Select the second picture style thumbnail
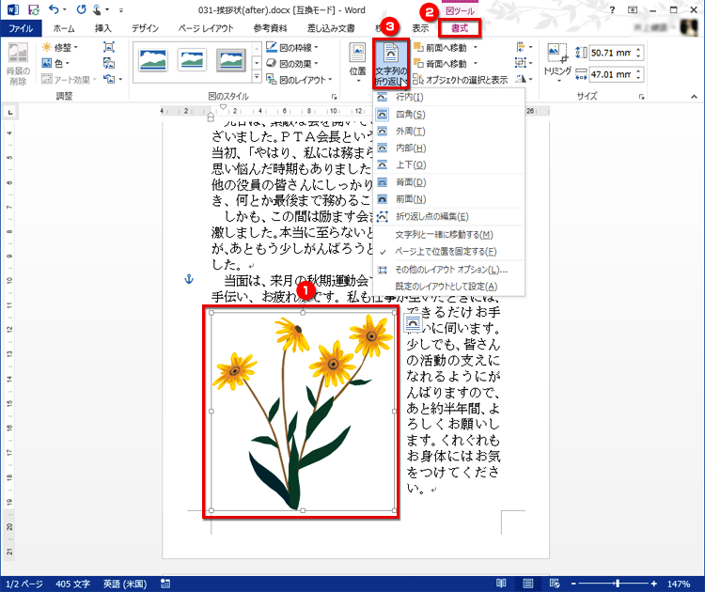 tap(192, 60)
